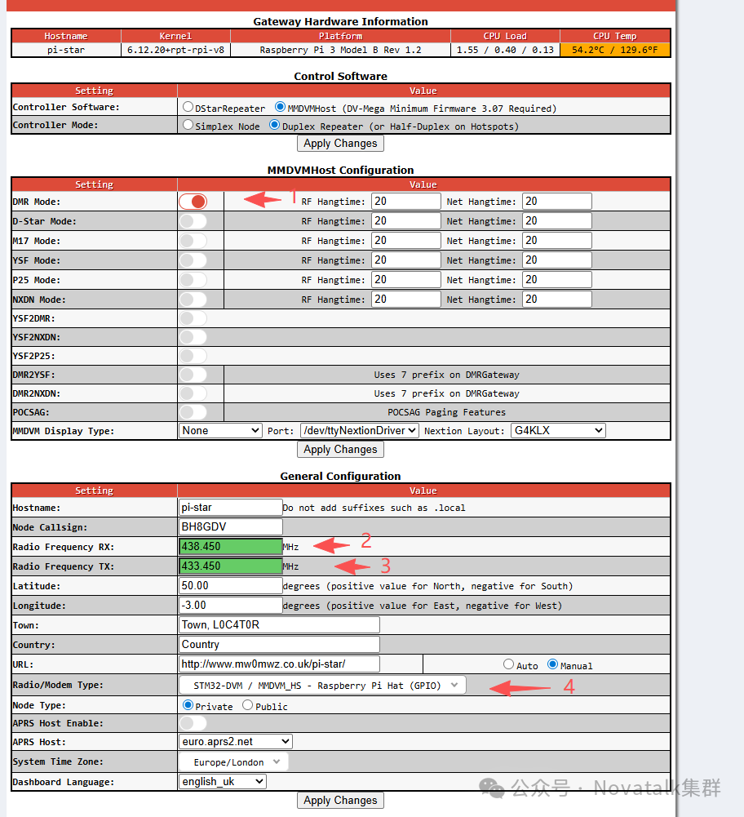This screenshot has width=744, height=817.
Task: Edit Radio Frequency TX field
Action: (230, 566)
